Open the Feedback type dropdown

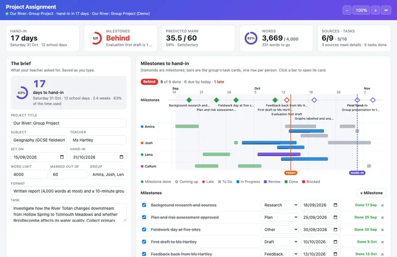[279, 254]
